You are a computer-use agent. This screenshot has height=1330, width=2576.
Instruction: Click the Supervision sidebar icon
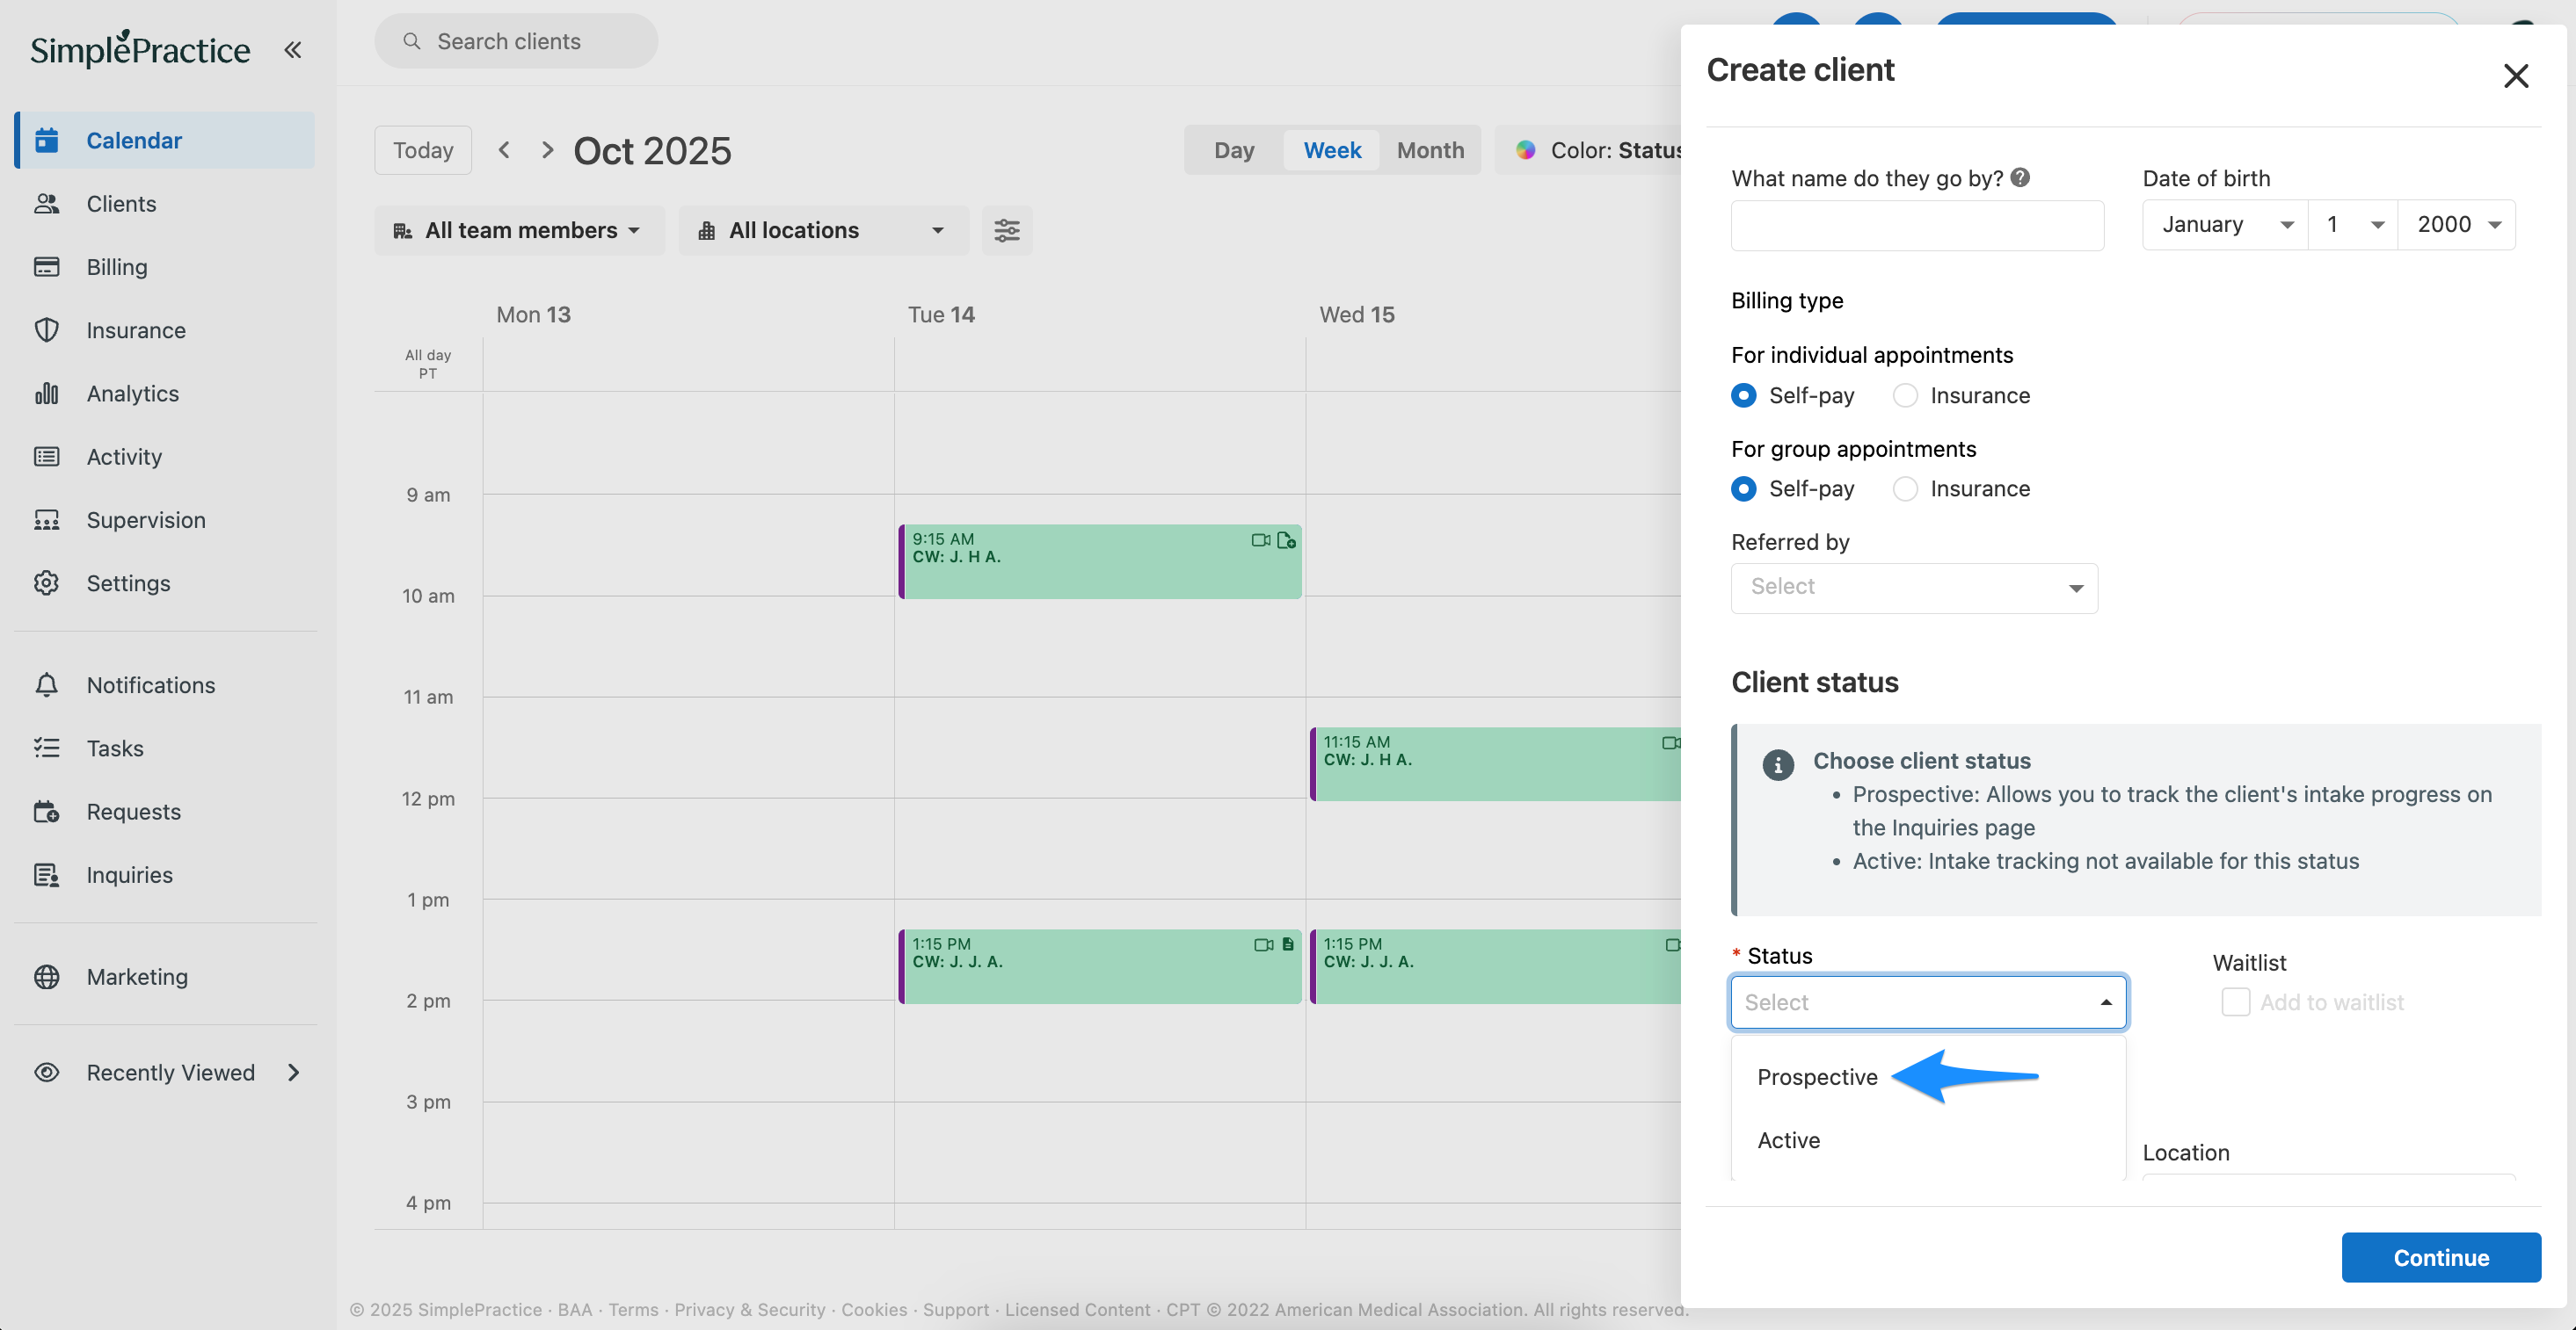46,519
